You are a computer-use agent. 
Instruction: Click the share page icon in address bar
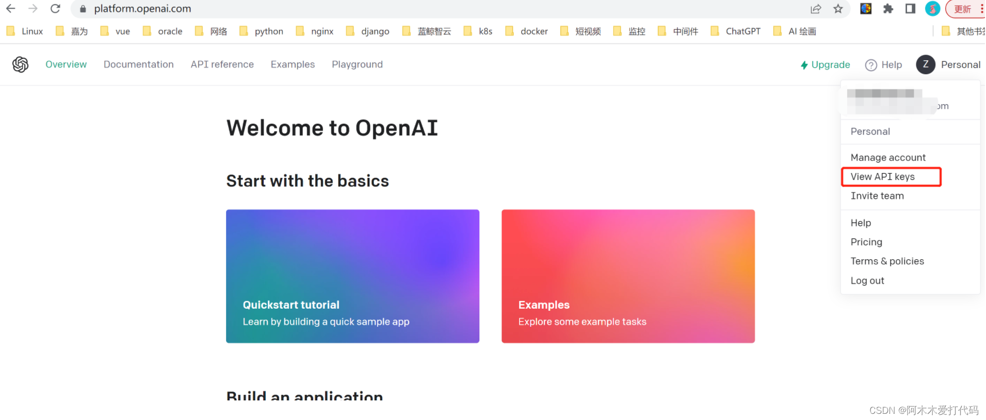pyautogui.click(x=816, y=9)
